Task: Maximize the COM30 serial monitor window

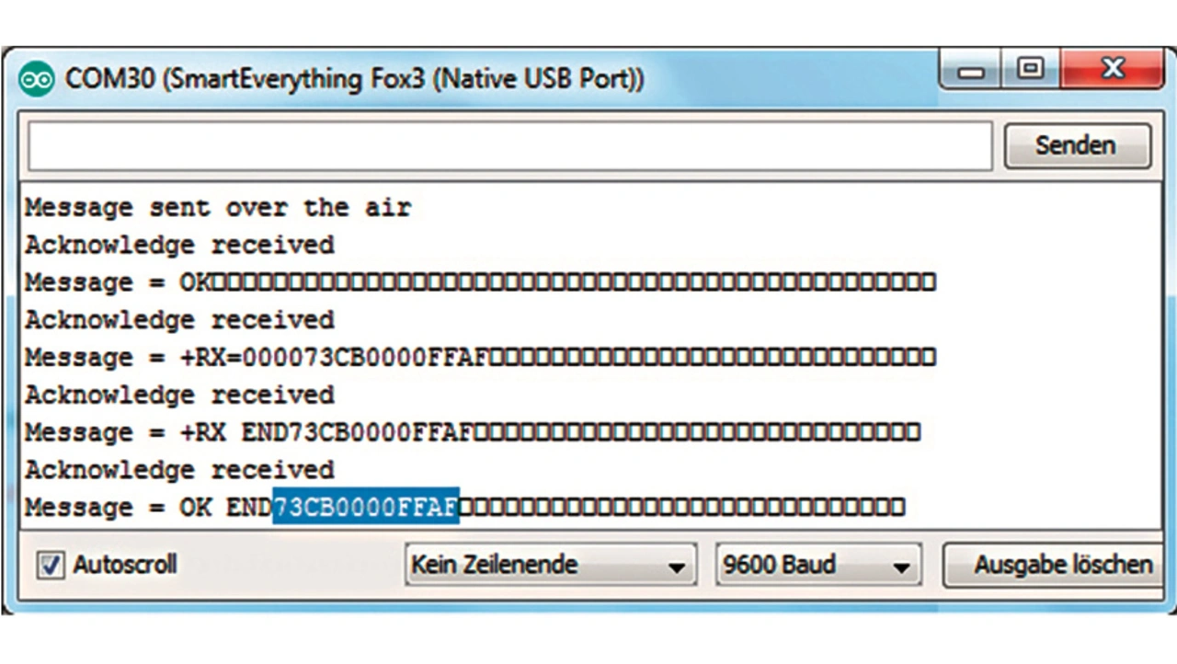Action: tap(1032, 70)
